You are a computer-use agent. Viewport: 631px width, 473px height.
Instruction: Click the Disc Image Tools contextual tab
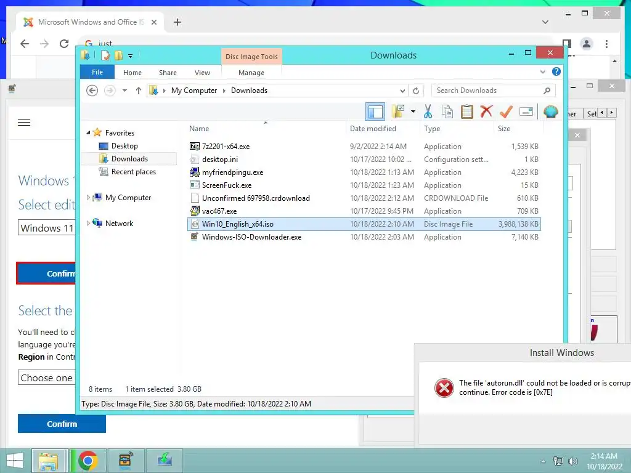251,57
